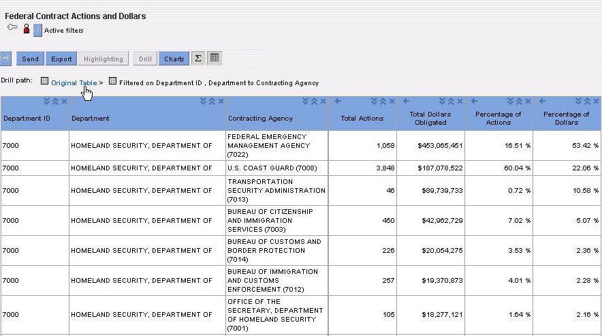Sort Total Dollars Obligated descending
Viewport: 602px width, 336px height.
442,101
